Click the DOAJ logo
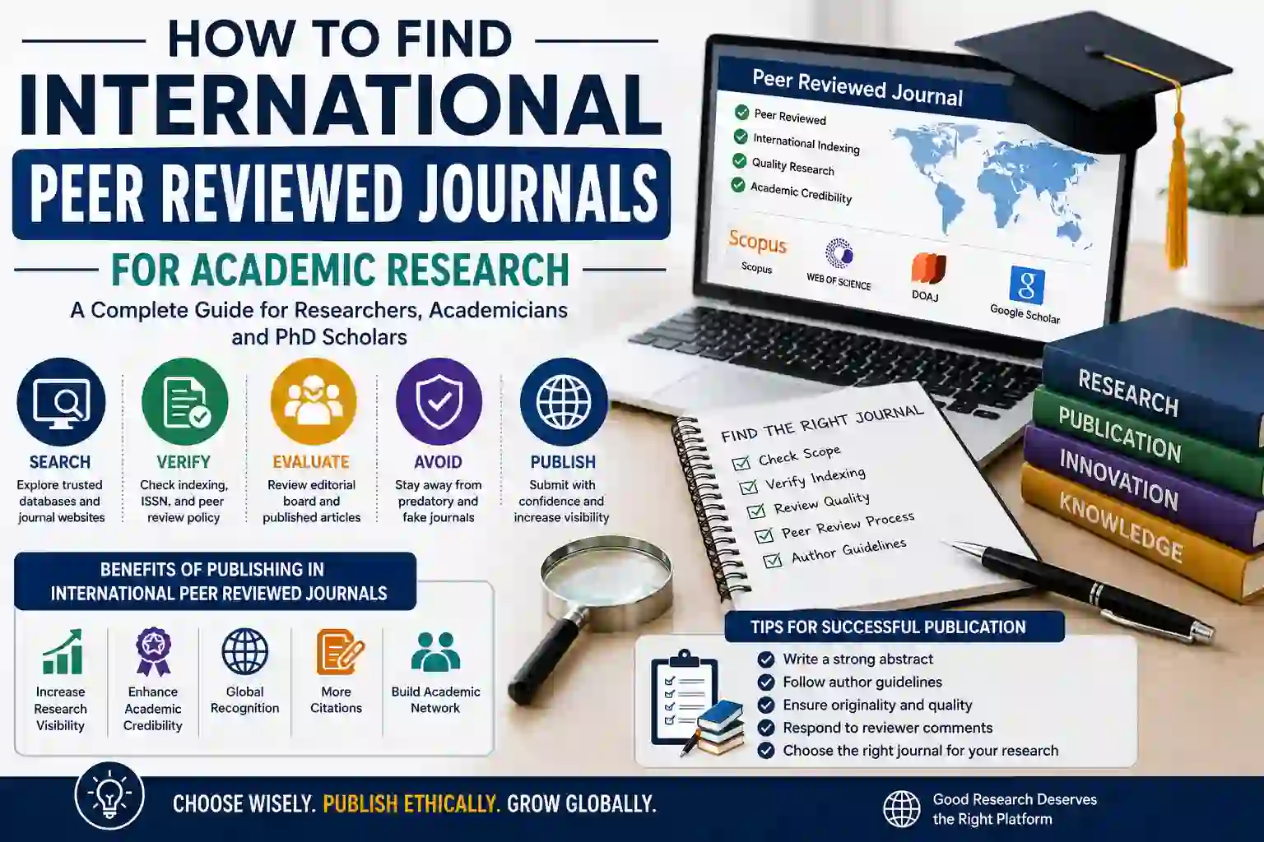 pyautogui.click(x=928, y=269)
